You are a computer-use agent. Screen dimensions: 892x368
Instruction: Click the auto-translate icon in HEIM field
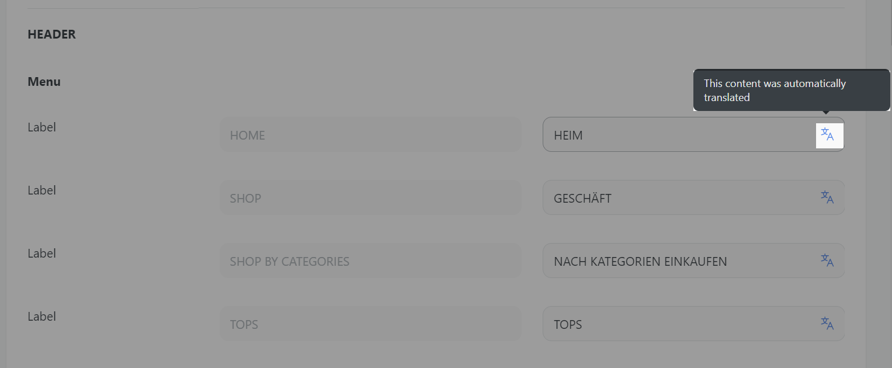[x=827, y=134]
